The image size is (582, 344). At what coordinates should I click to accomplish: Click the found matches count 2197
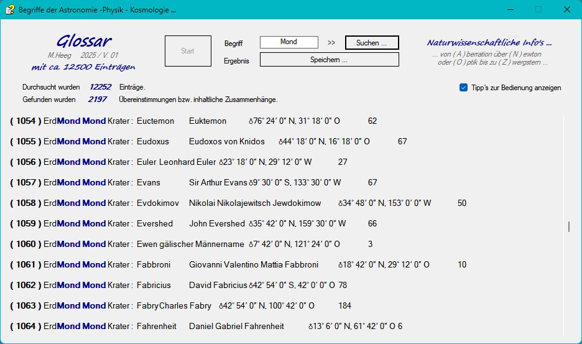[x=98, y=99]
